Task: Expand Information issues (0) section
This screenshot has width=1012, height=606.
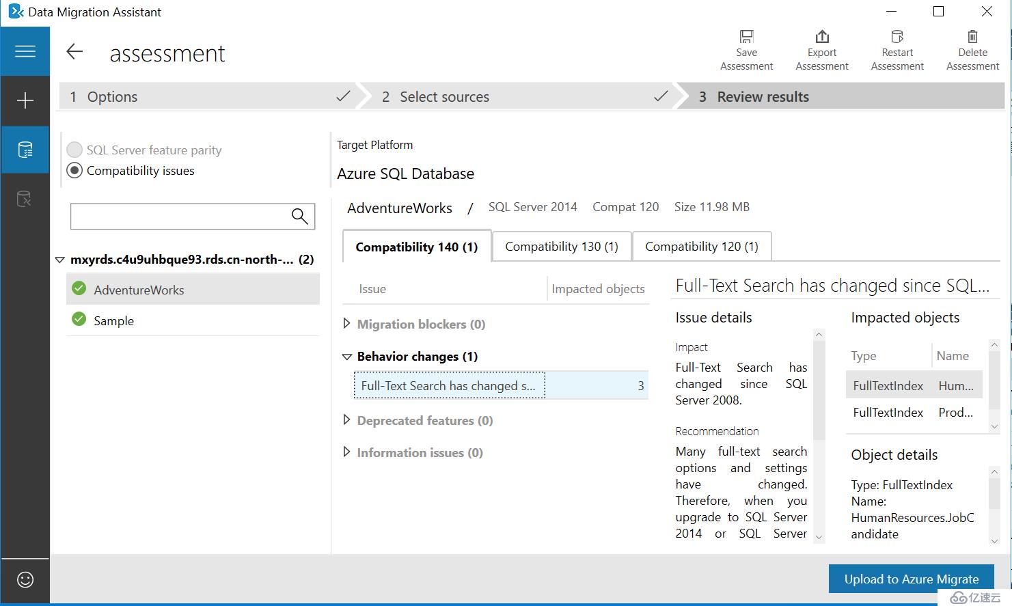Action: tap(346, 452)
